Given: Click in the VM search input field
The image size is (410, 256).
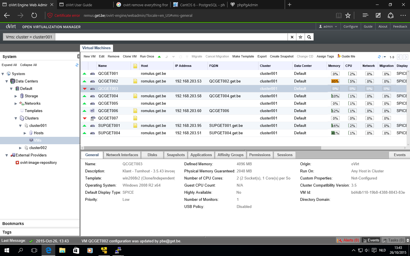Looking at the screenshot, I should coord(171,37).
